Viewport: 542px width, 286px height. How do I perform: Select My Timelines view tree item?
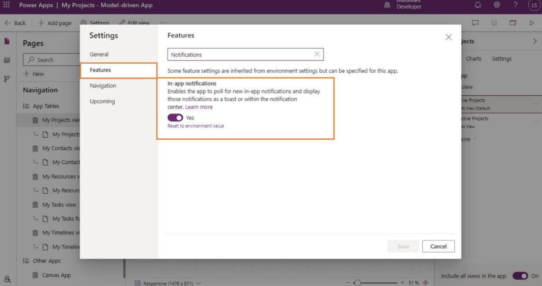coord(56,233)
